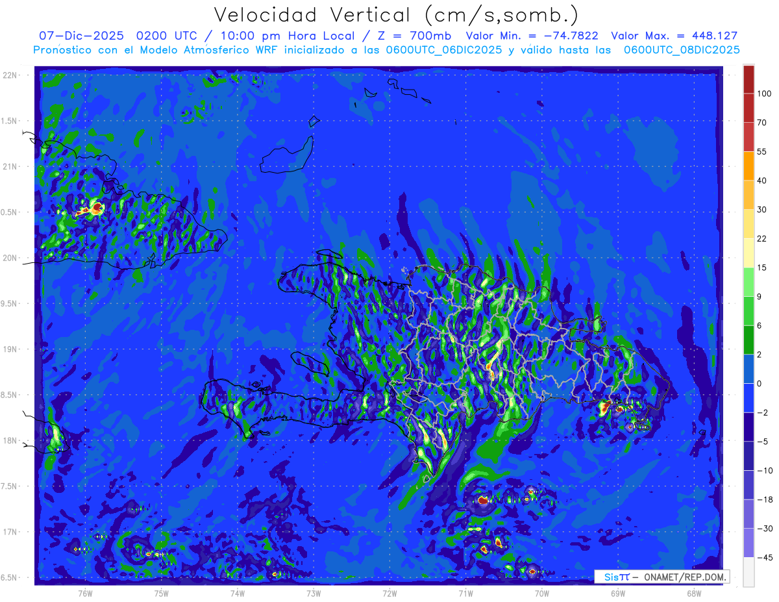The width and height of the screenshot is (779, 602).
Task: Click the '20N' latitude label
Action: point(10,258)
